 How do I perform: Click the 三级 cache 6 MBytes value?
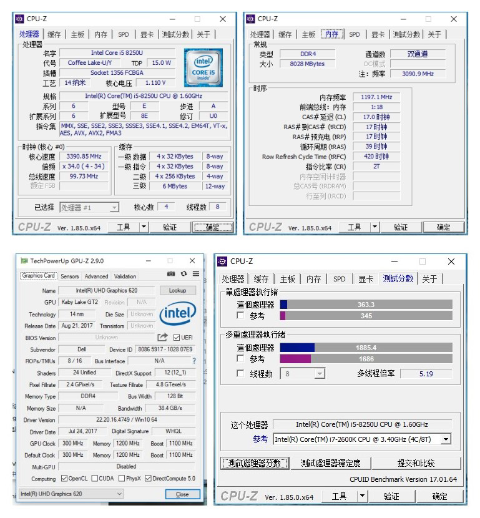(x=175, y=187)
